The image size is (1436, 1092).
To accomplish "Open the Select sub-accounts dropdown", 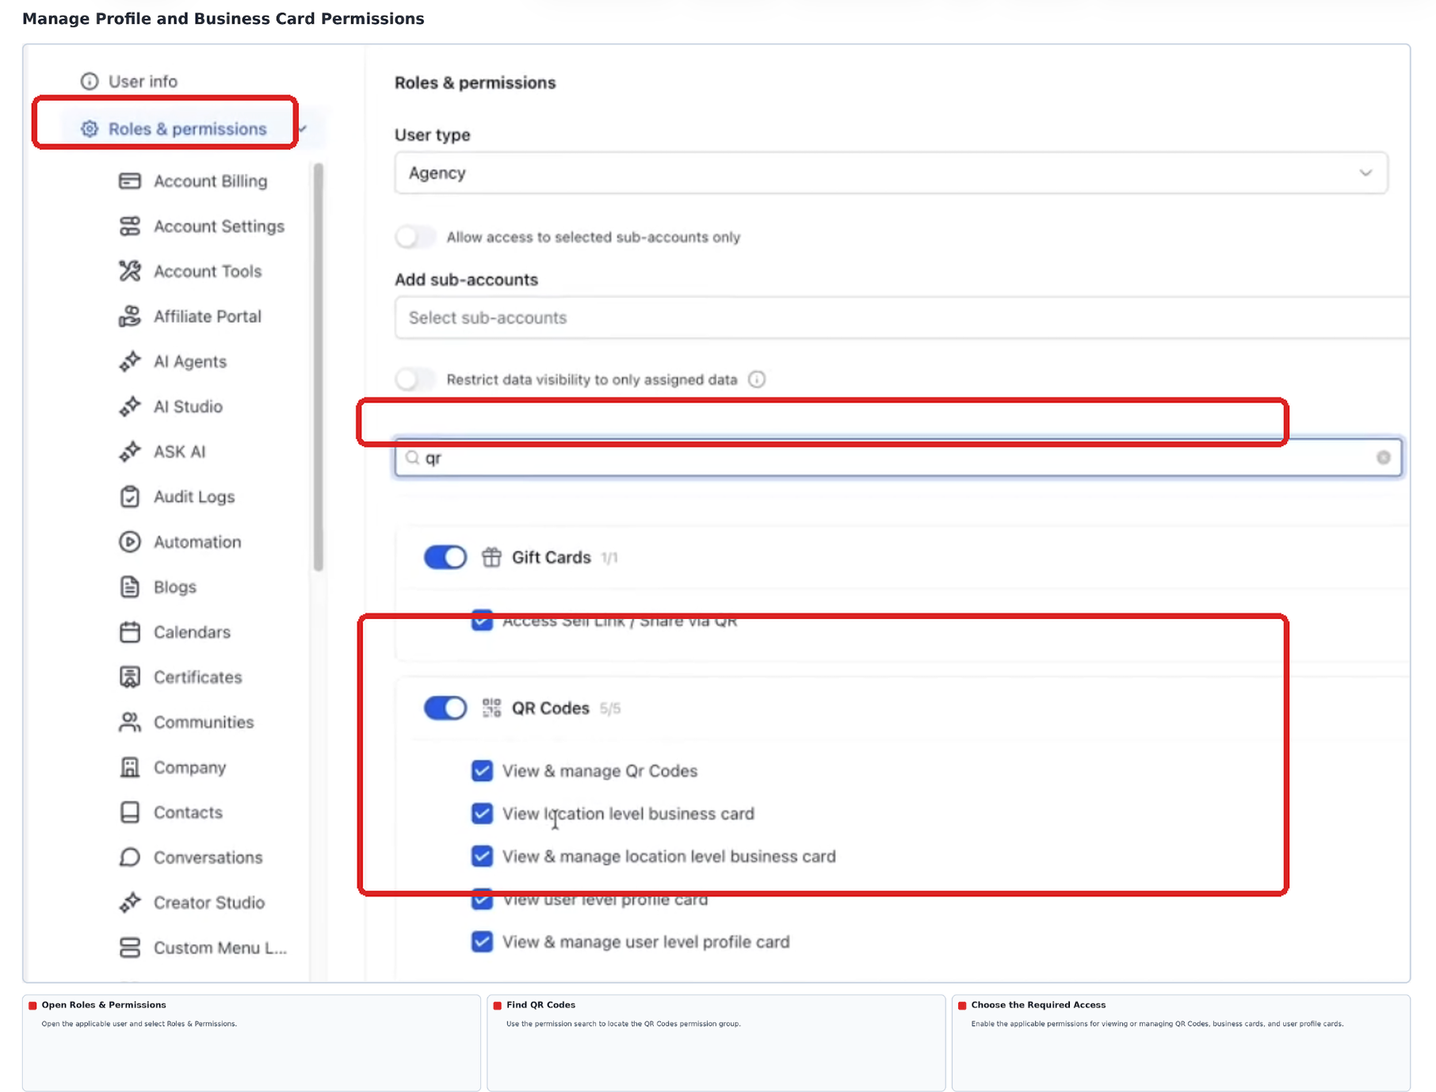I will click(902, 318).
